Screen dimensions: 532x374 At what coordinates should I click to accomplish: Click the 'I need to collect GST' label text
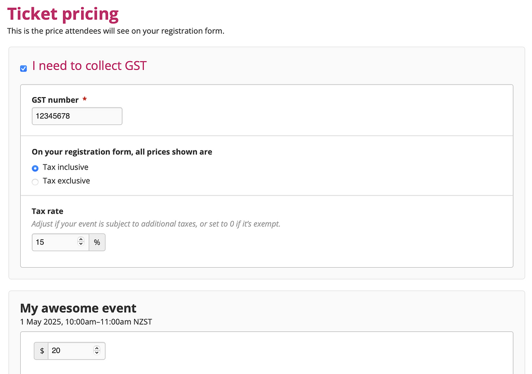(89, 65)
